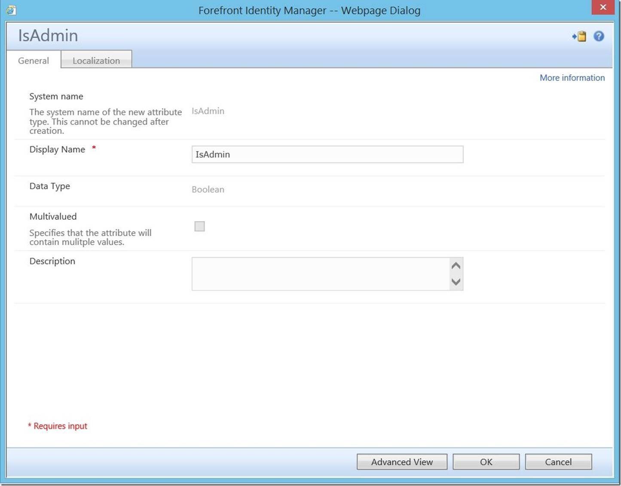Click the grayed 'IsAdmin' system name value
621x486 pixels.
tap(208, 111)
